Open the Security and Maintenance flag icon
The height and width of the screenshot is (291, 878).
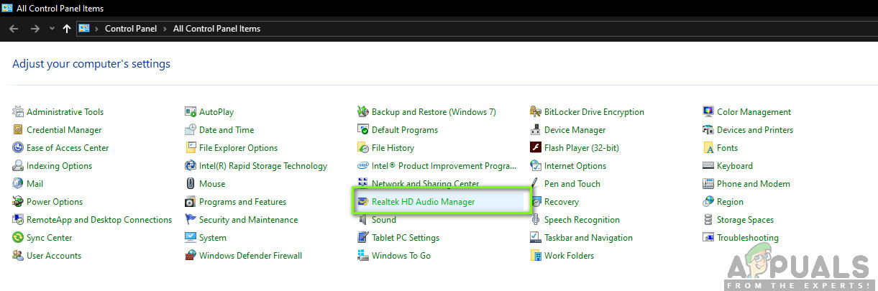pos(191,220)
